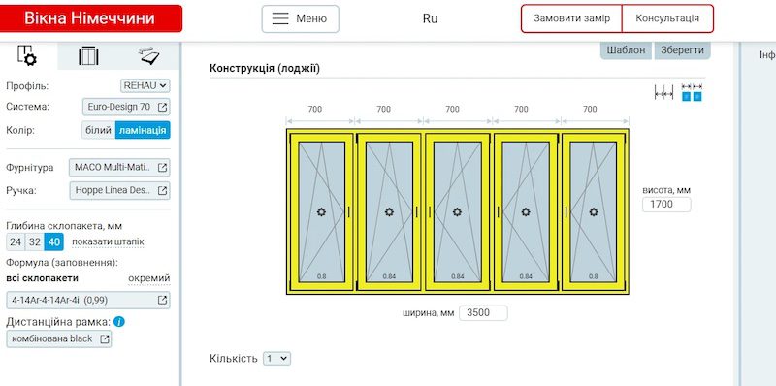The height and width of the screenshot is (386, 776).
Task: Open the Euro-Design 70 system selector
Action: pos(126,107)
